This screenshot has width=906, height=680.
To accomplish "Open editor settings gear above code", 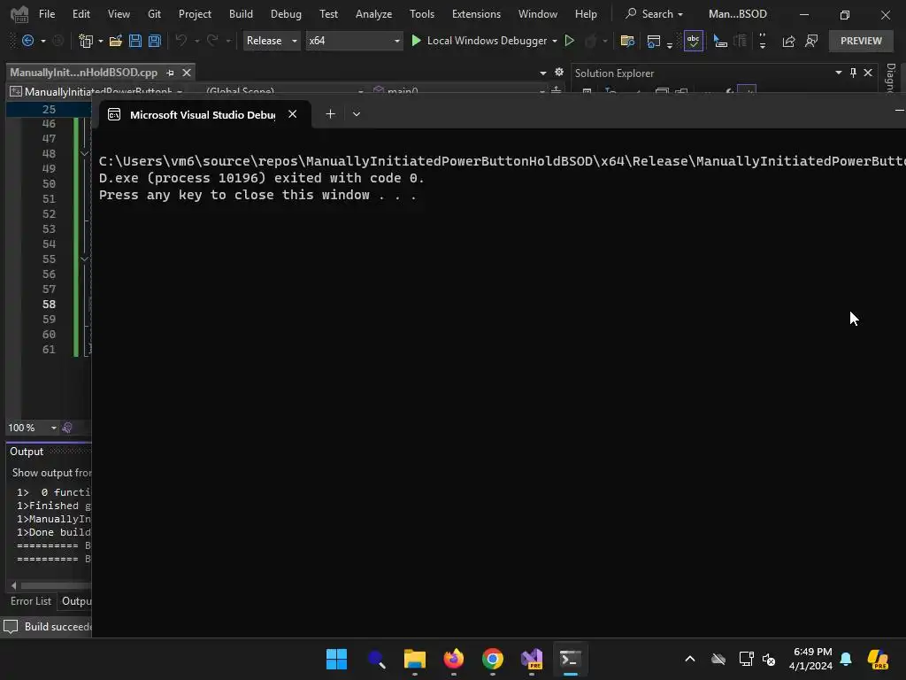I will point(559,73).
